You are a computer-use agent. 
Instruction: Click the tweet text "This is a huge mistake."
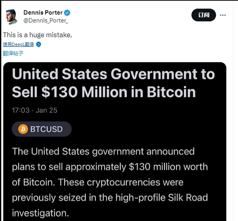38,35
